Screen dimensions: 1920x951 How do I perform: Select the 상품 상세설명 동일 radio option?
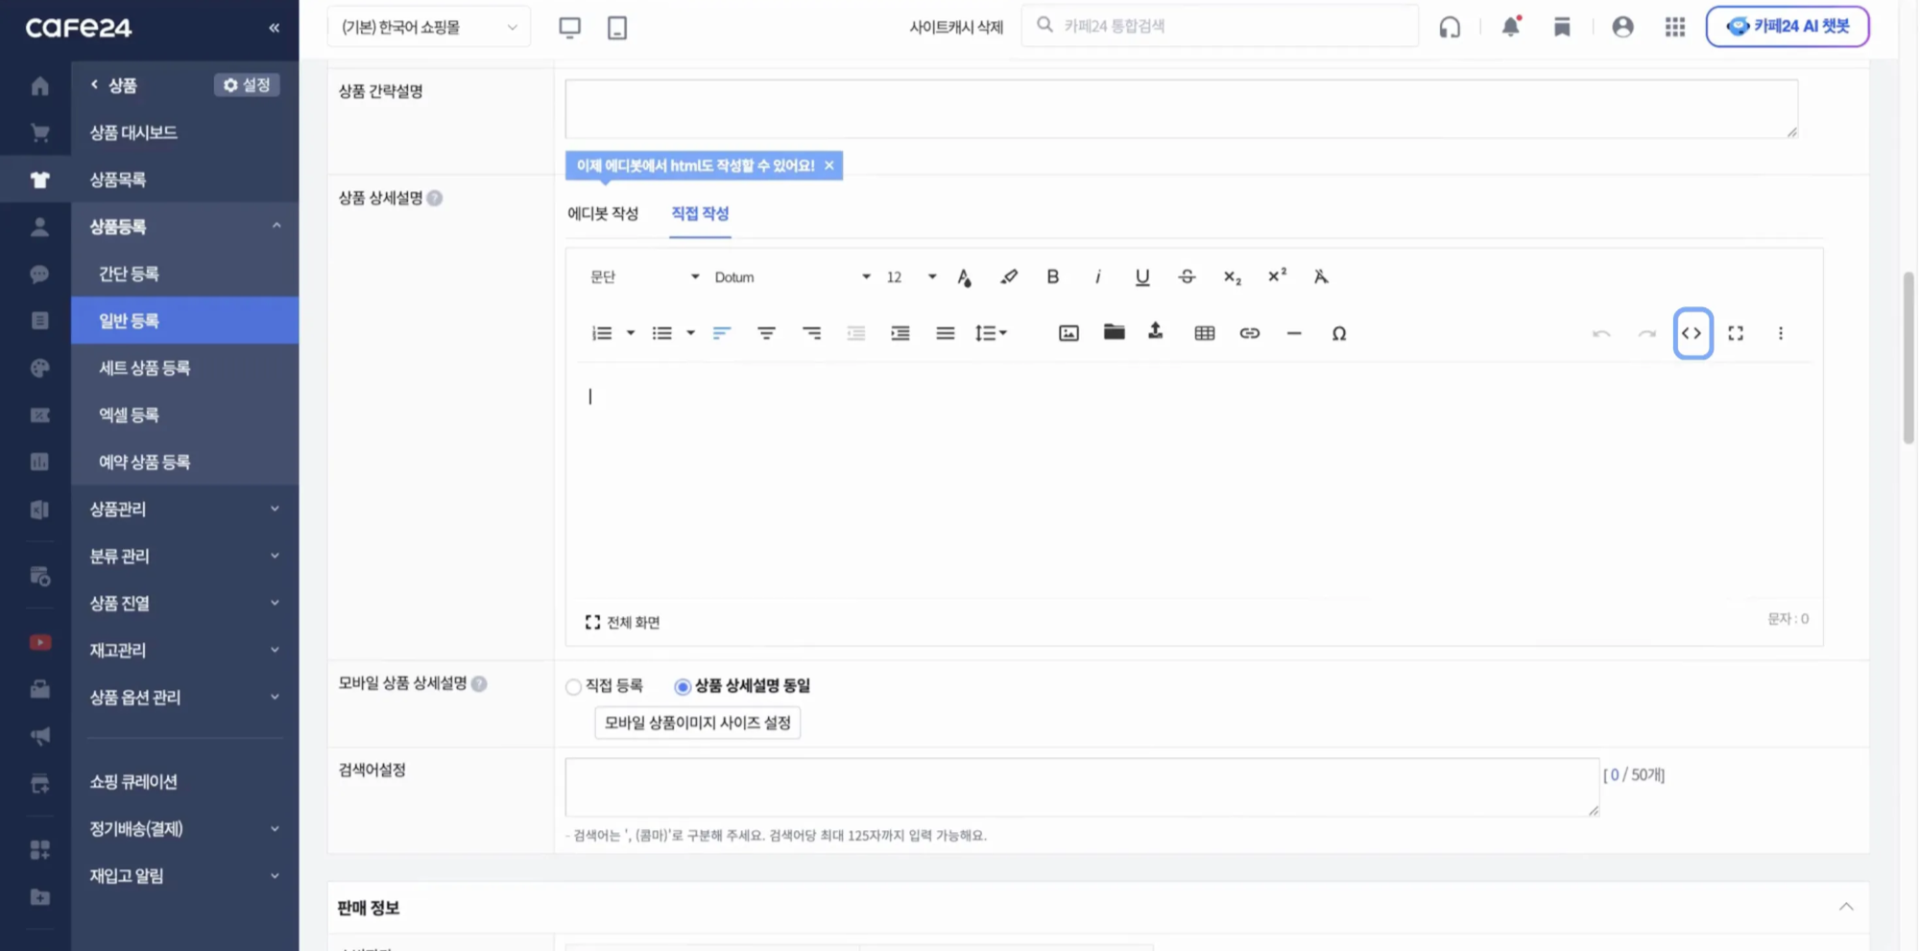(683, 686)
